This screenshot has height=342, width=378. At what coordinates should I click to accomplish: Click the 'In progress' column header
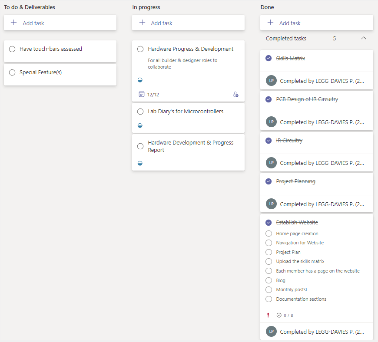146,7
